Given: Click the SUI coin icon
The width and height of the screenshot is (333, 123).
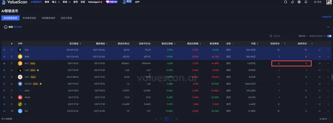Looking at the screenshot, I should [20, 111].
